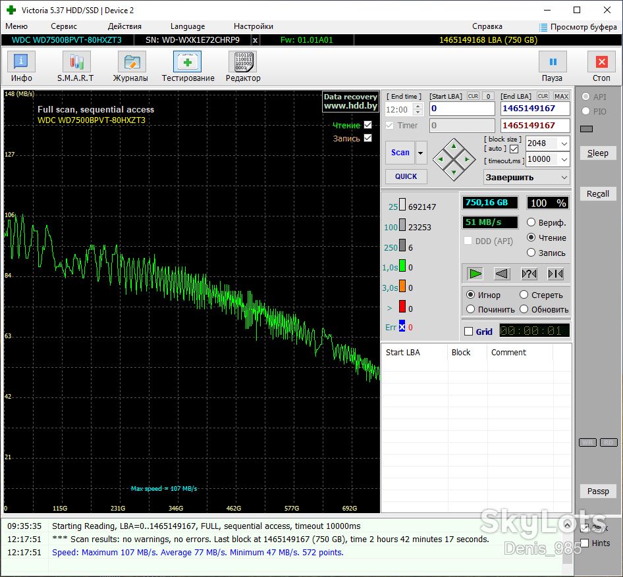Enable the Grid checkbox
The width and height of the screenshot is (623, 577).
pyautogui.click(x=469, y=332)
